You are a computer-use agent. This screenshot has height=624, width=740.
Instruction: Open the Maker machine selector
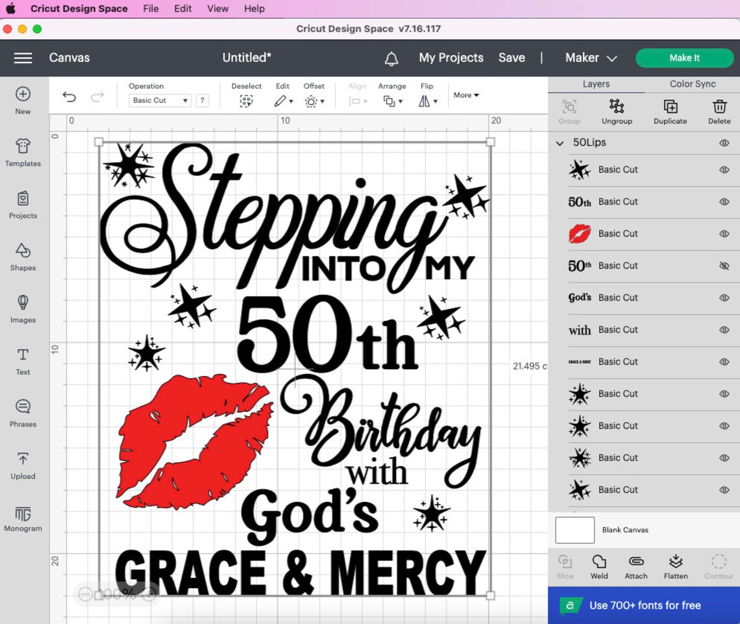tap(590, 58)
